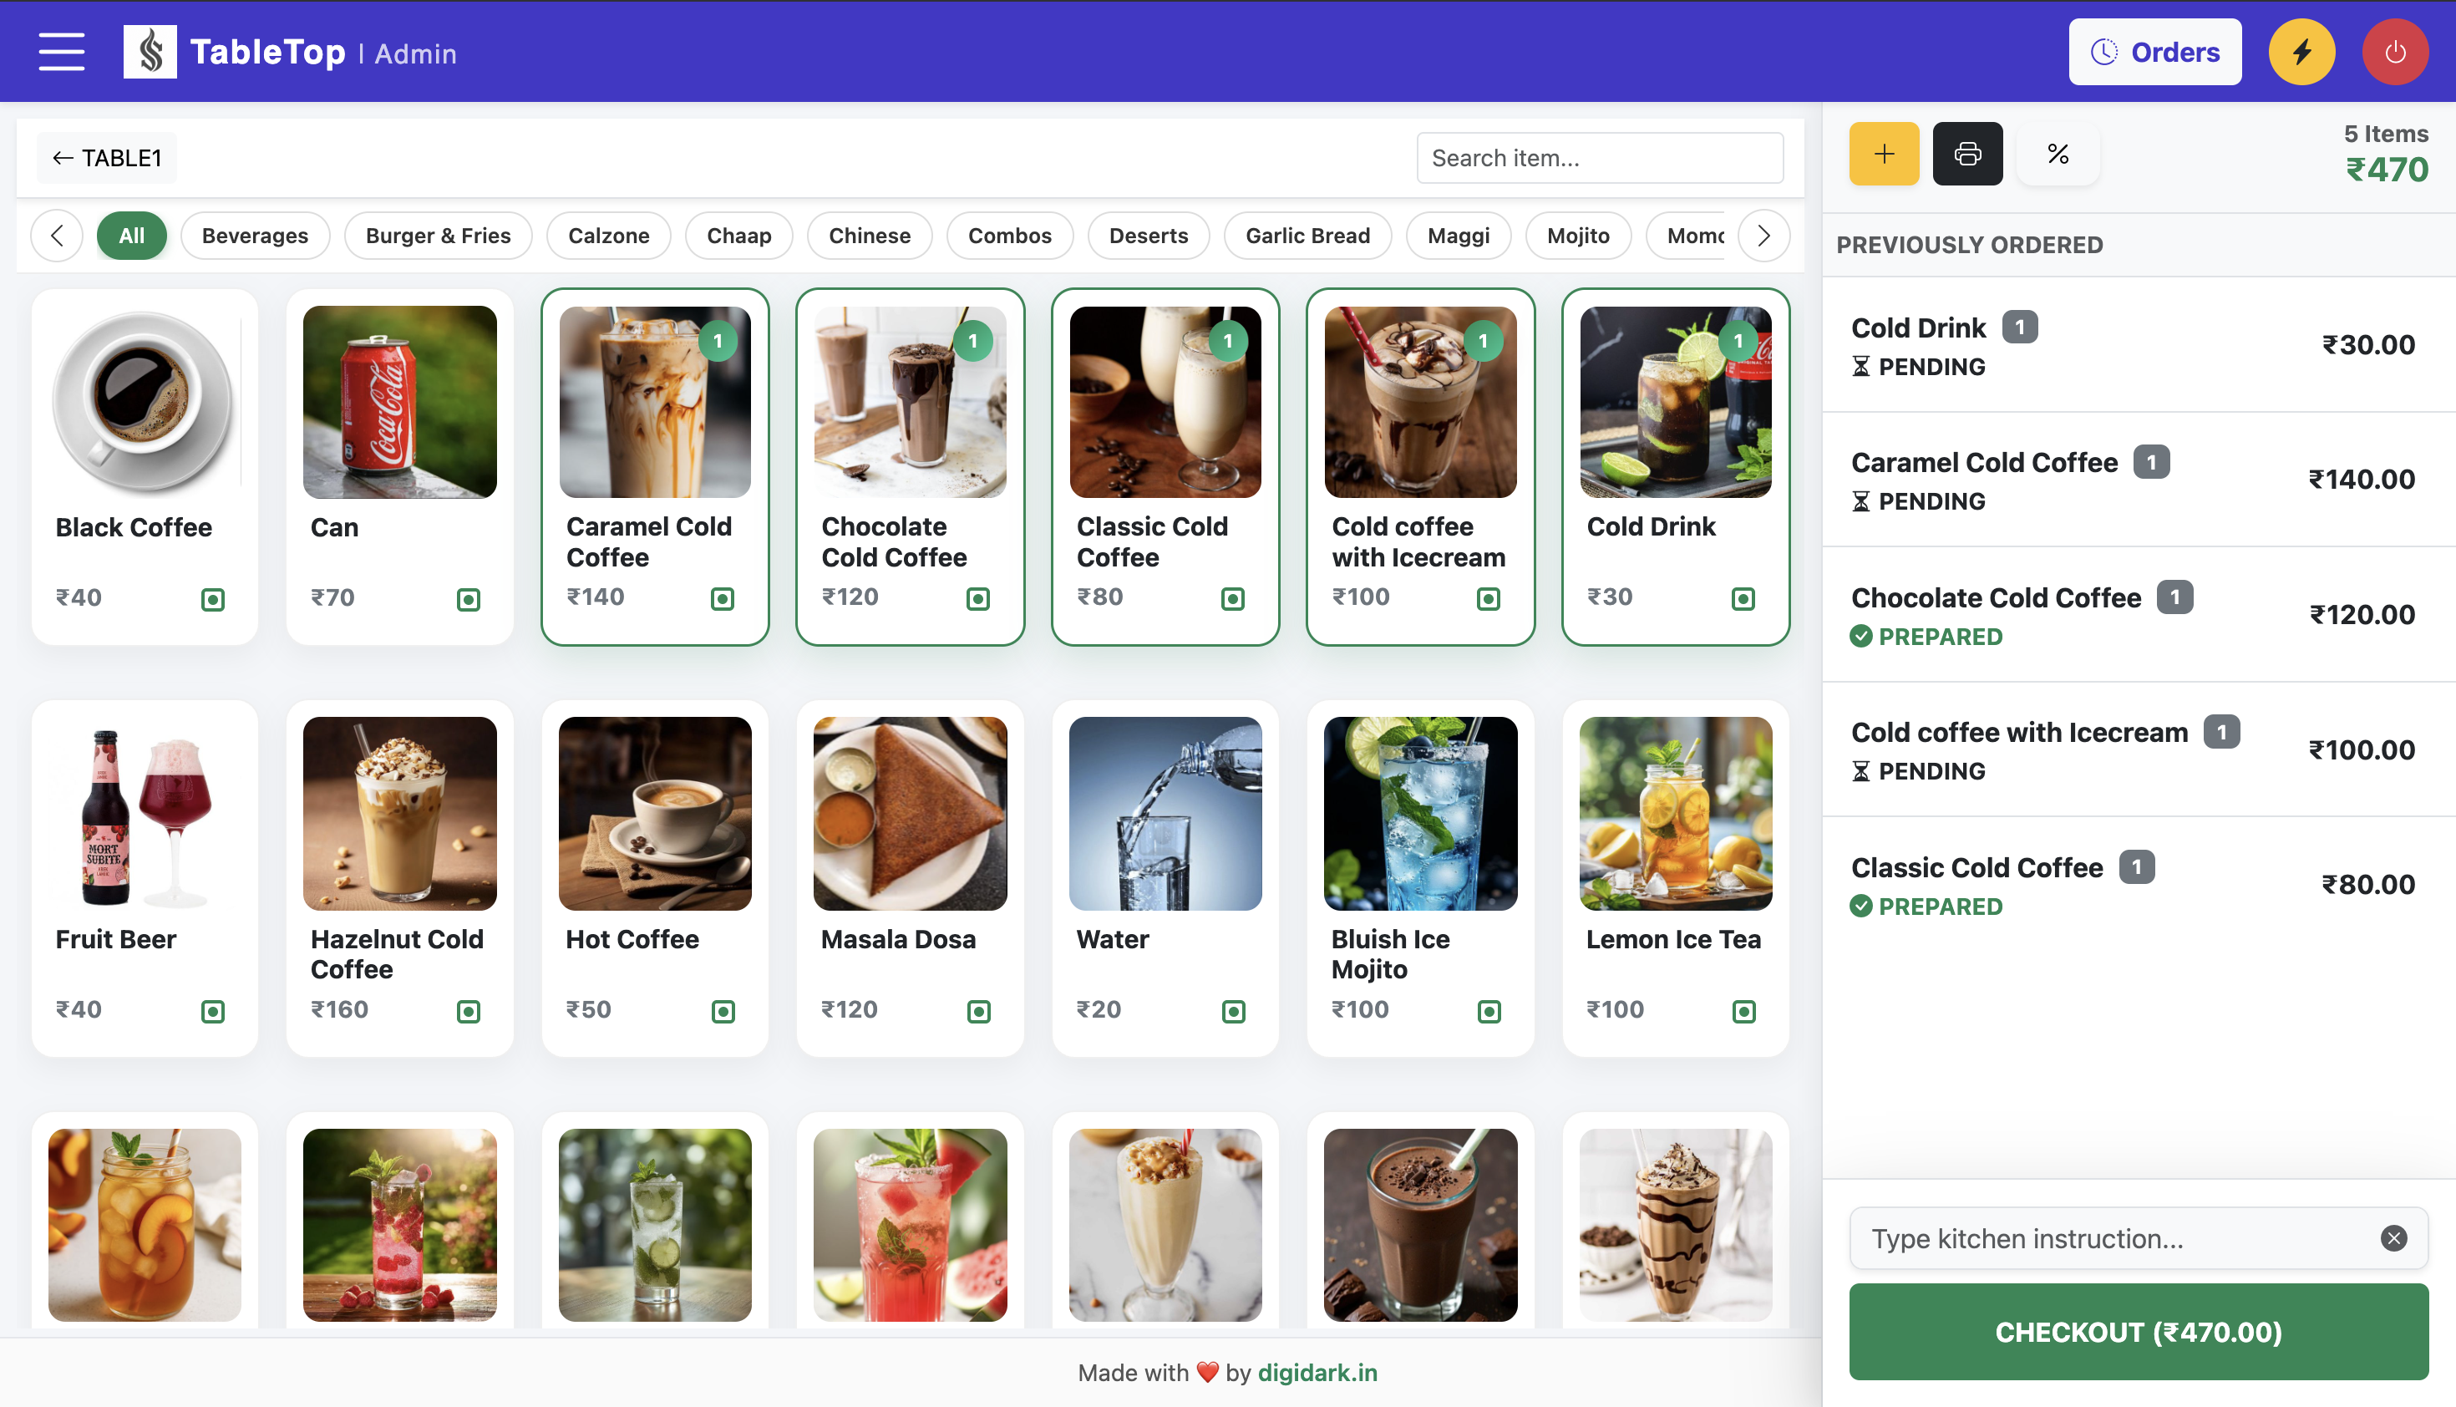This screenshot has width=2456, height=1407.
Task: Click the red power logout button
Action: click(x=2394, y=52)
